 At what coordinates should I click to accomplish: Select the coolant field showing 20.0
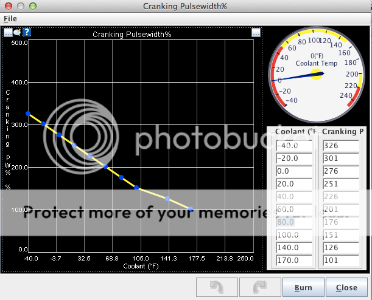pyautogui.click(x=294, y=184)
